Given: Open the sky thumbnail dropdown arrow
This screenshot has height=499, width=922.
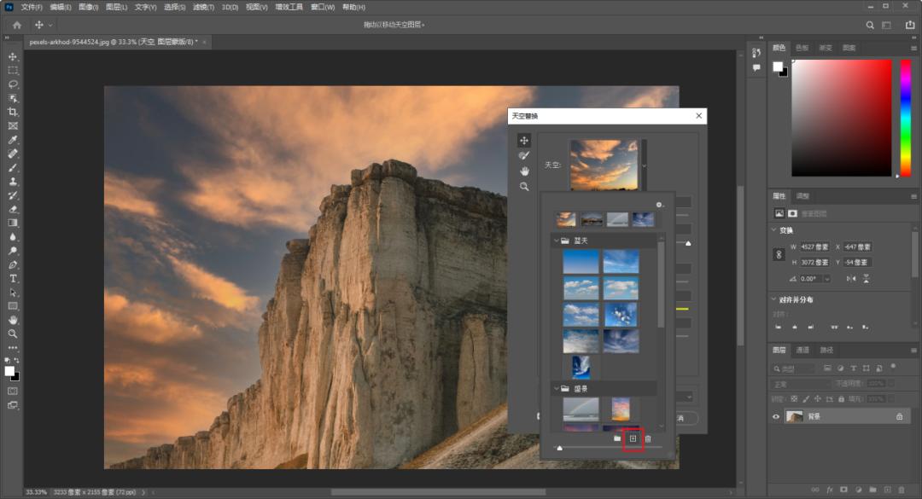Looking at the screenshot, I should [644, 165].
